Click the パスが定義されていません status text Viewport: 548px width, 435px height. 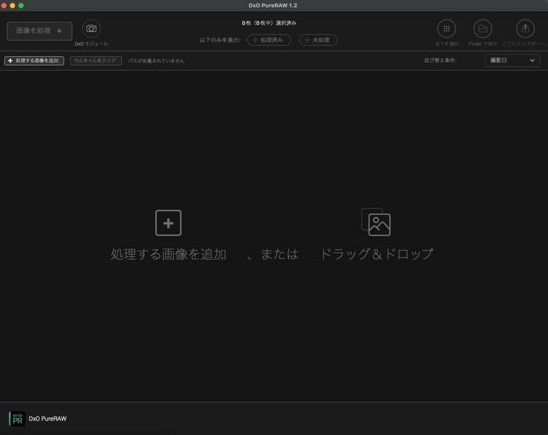(x=156, y=61)
